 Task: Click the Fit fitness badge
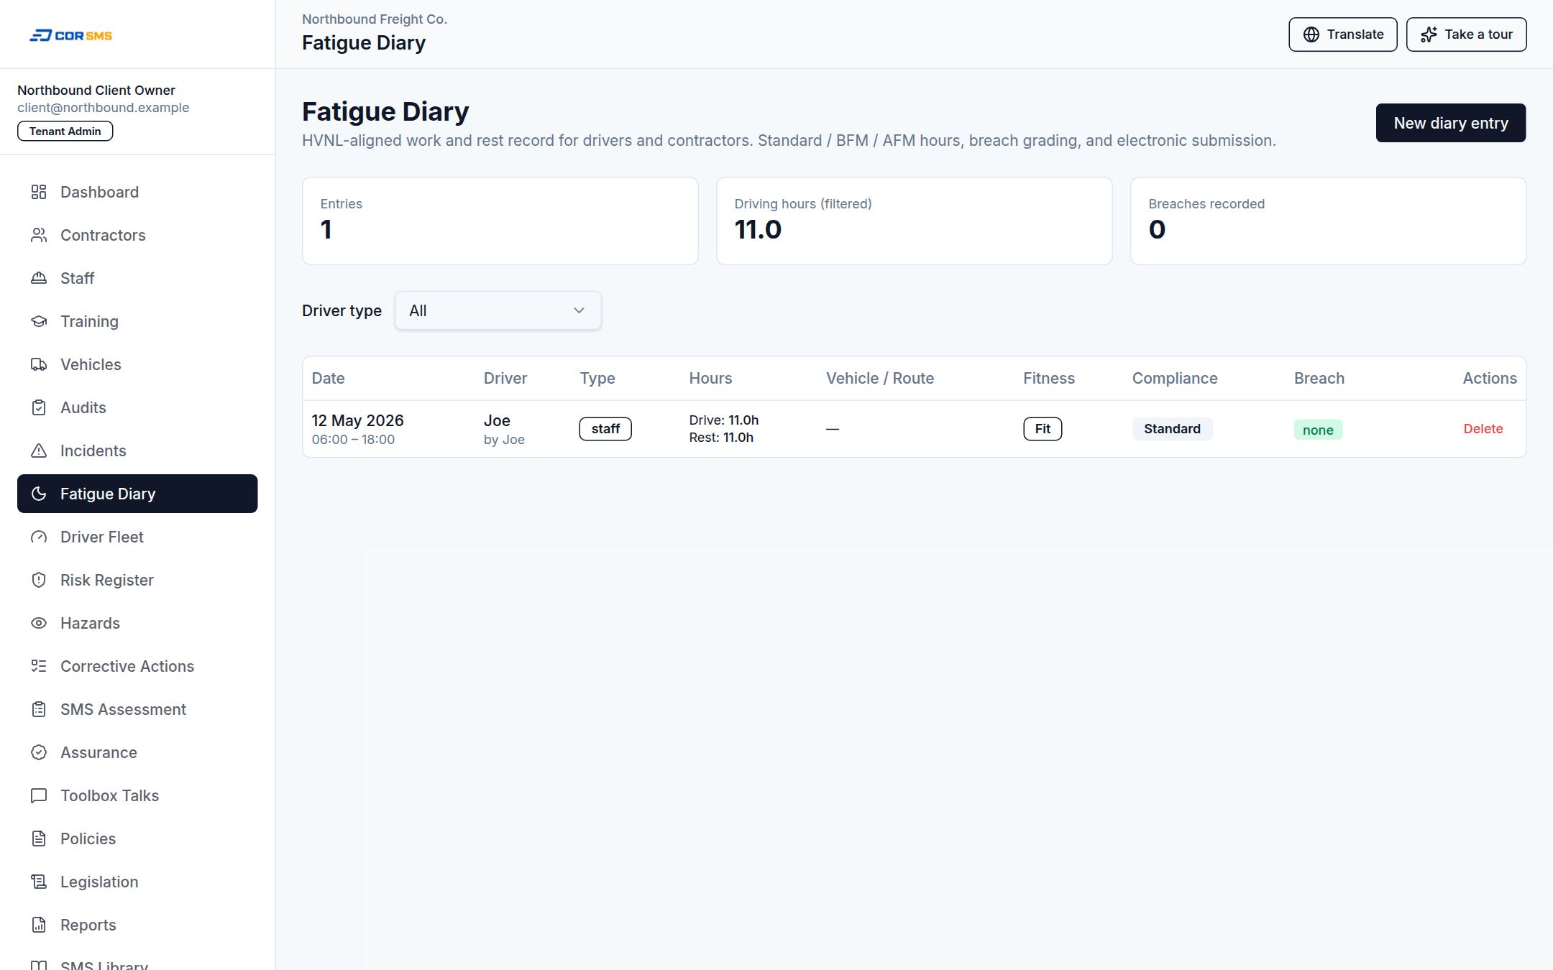[1043, 429]
